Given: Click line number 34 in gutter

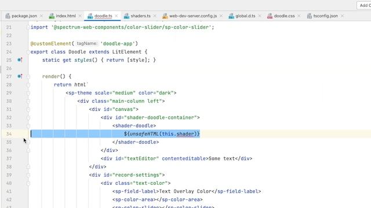Looking at the screenshot, I should click(9, 134).
